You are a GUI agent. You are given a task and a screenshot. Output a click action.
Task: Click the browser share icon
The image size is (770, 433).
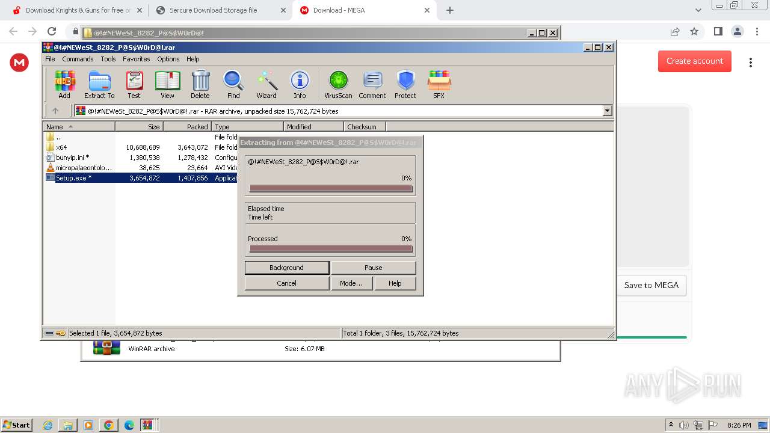(x=675, y=31)
